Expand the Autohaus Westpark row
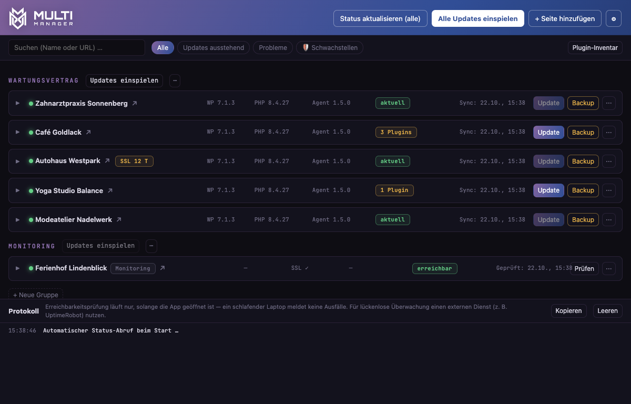 pos(17,161)
